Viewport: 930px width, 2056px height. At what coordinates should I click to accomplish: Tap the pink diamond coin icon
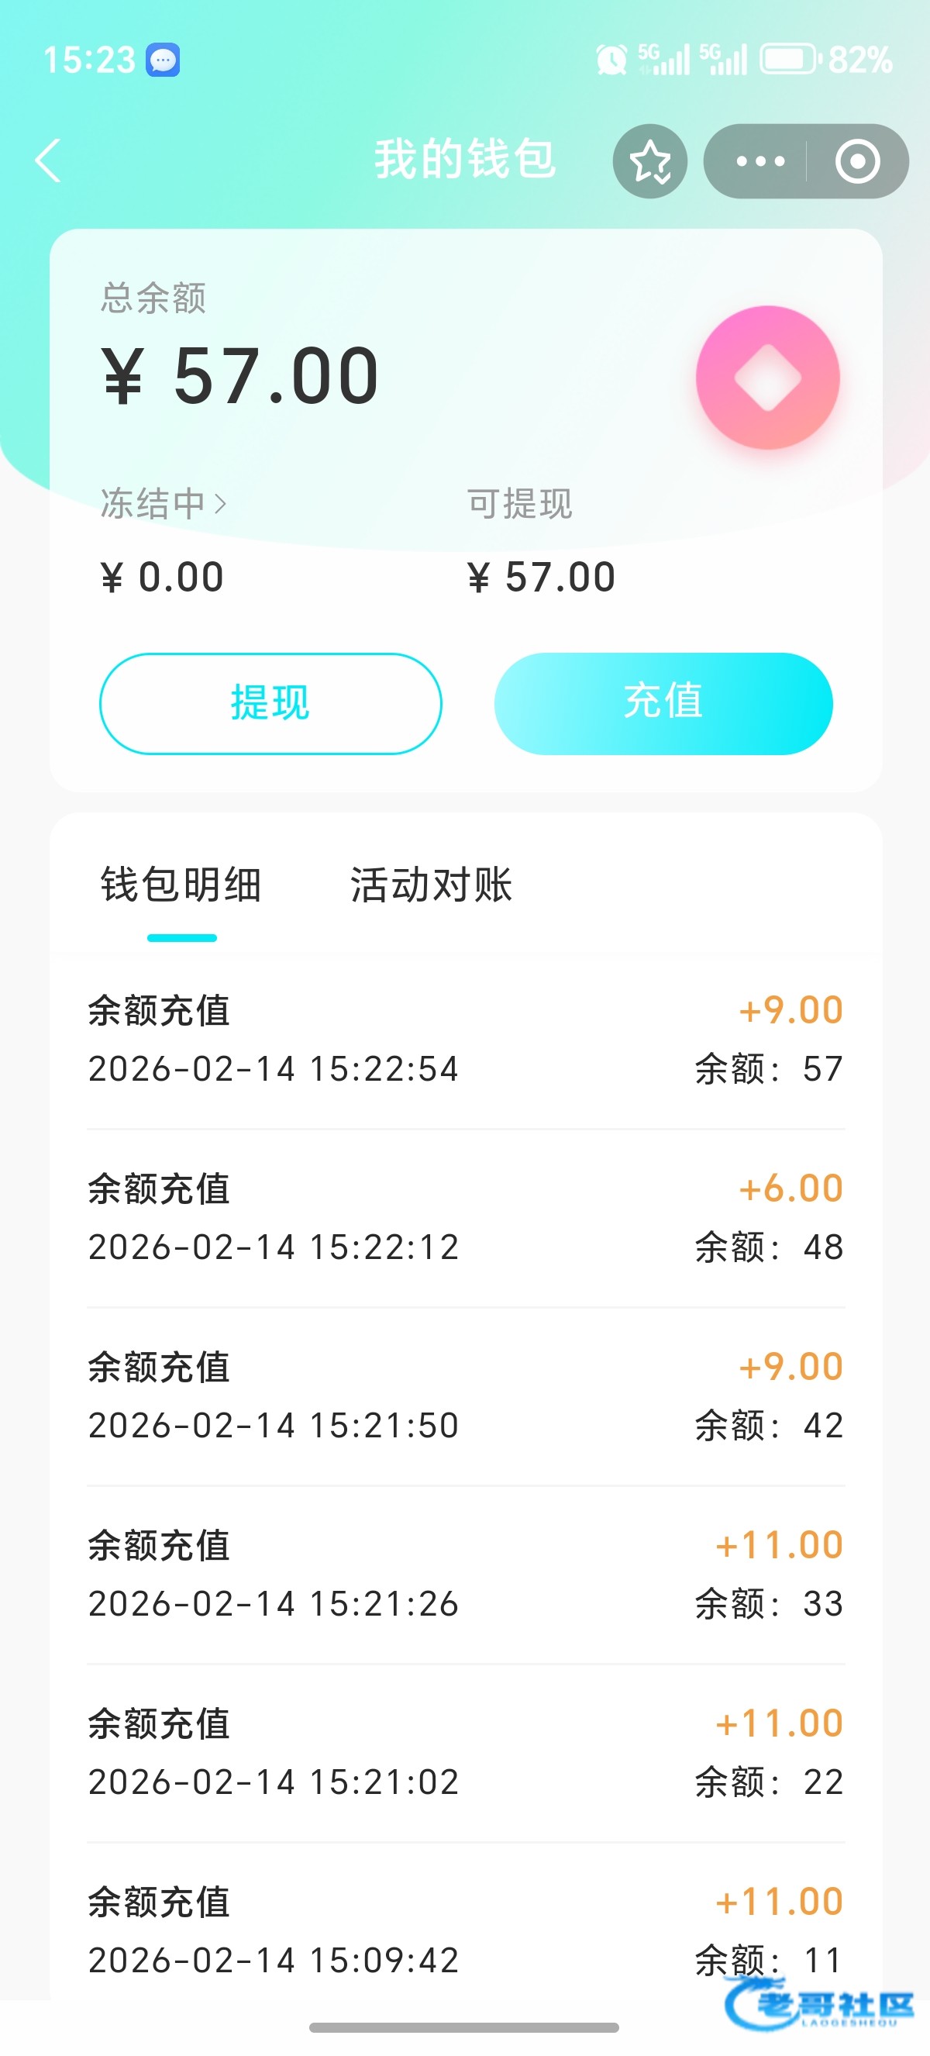767,378
